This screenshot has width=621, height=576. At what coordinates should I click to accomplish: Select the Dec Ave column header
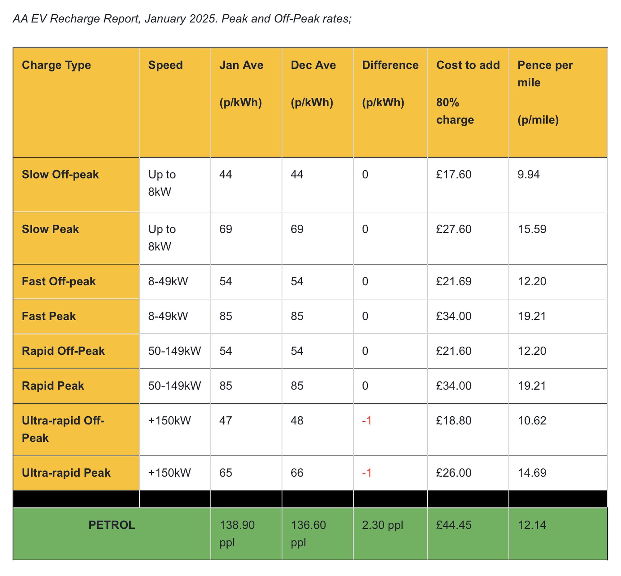pos(313,65)
